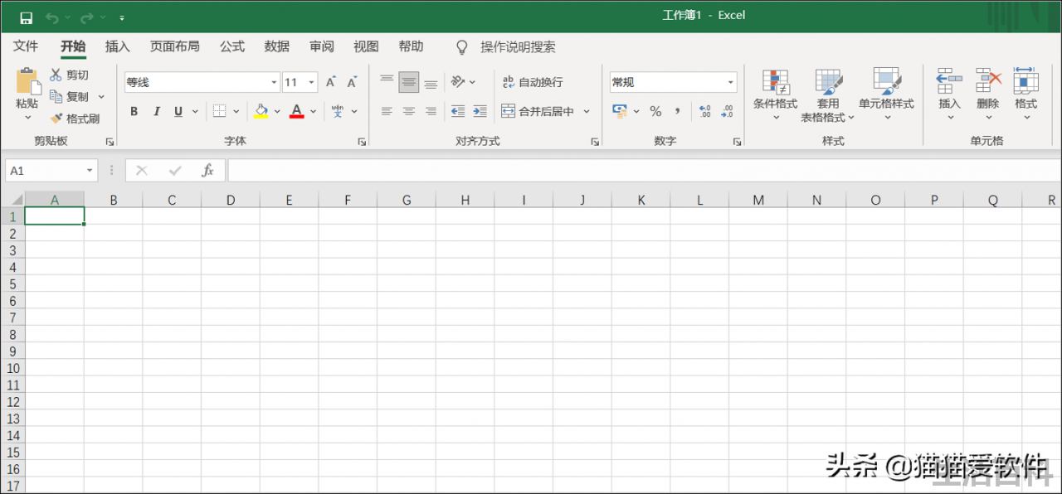Click the increase decimal icon
This screenshot has width=1062, height=494.
pyautogui.click(x=705, y=111)
